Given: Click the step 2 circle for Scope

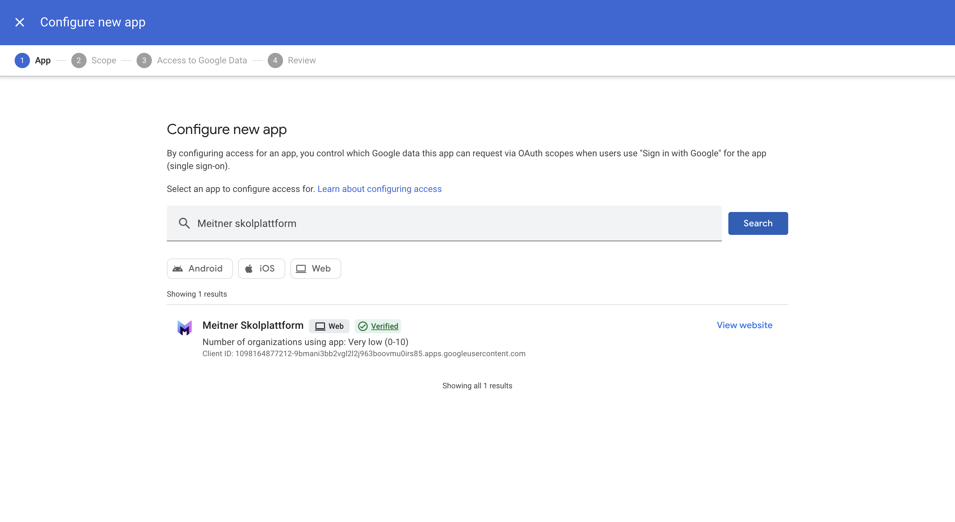Looking at the screenshot, I should click(79, 60).
